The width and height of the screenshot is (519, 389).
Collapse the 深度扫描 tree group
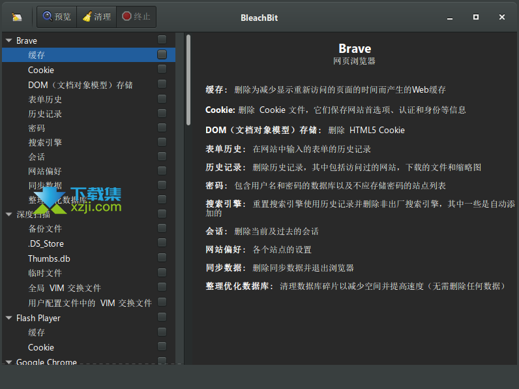pyautogui.click(x=9, y=214)
